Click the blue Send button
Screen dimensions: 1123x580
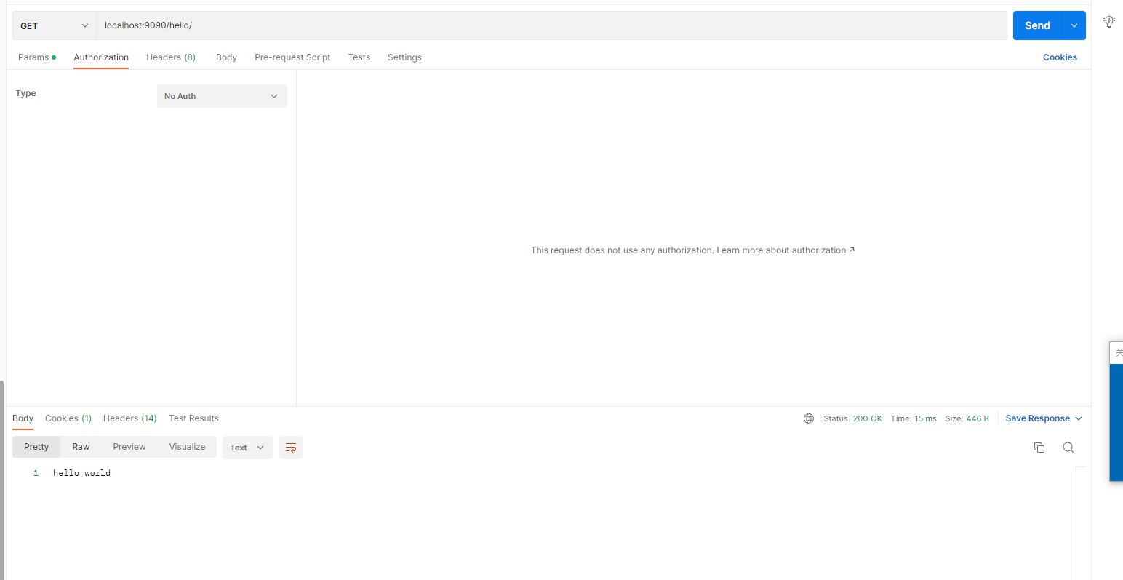(1037, 25)
